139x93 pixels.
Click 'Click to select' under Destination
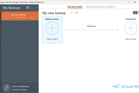(x=131, y=39)
